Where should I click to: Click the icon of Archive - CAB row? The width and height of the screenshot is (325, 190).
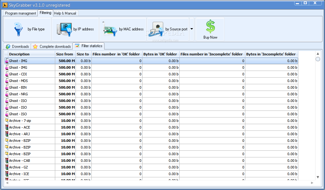pyautogui.click(x=7, y=161)
